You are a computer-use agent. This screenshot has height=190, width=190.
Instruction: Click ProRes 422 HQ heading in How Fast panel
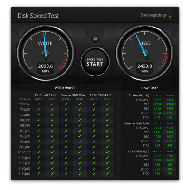(139, 95)
